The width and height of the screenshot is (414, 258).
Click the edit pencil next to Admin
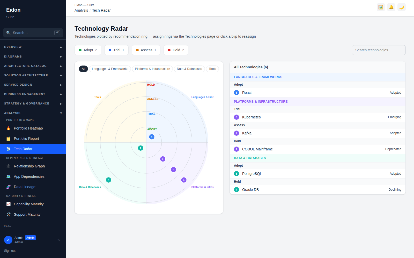tap(59, 240)
